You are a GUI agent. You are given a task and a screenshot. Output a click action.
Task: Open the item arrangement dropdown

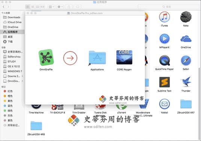pos(51,7)
